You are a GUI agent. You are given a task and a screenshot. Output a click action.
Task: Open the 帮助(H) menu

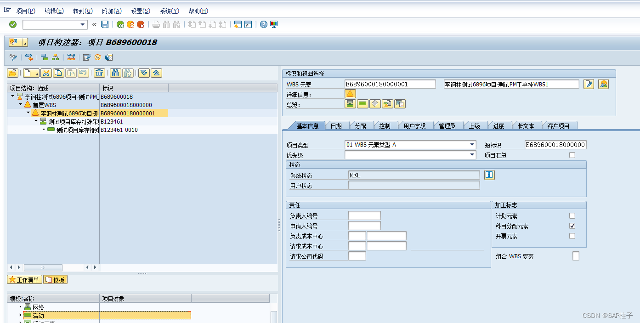[198, 11]
